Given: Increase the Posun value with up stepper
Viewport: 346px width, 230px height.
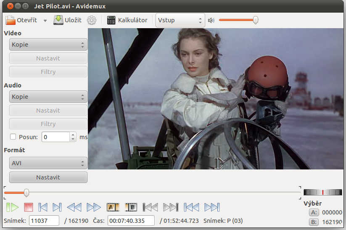Looking at the screenshot, I should tap(73, 135).
